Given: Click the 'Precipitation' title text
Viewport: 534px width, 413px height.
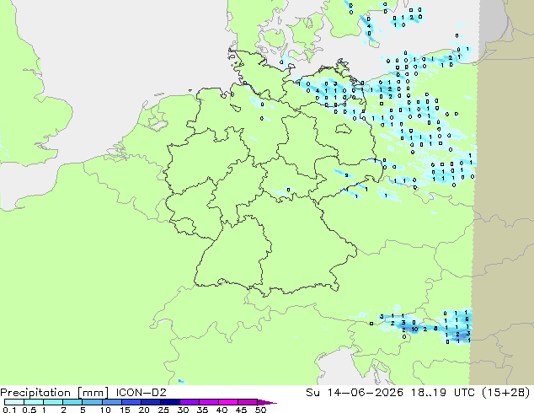Looking at the screenshot, I should click(35, 393).
